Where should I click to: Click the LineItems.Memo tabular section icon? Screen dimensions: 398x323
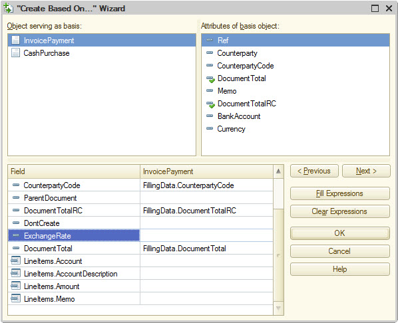pyautogui.click(x=16, y=298)
